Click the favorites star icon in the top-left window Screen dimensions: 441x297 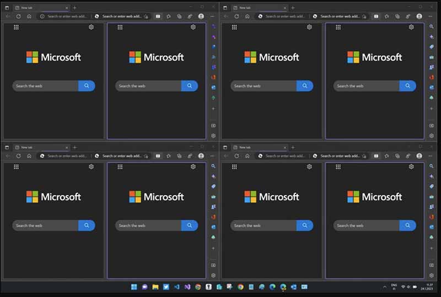point(169,17)
